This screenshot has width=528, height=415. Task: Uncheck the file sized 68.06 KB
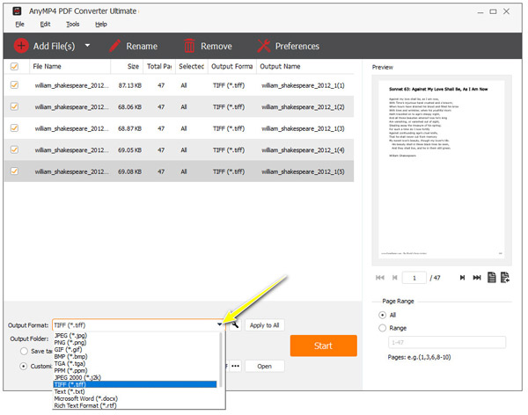(14, 106)
